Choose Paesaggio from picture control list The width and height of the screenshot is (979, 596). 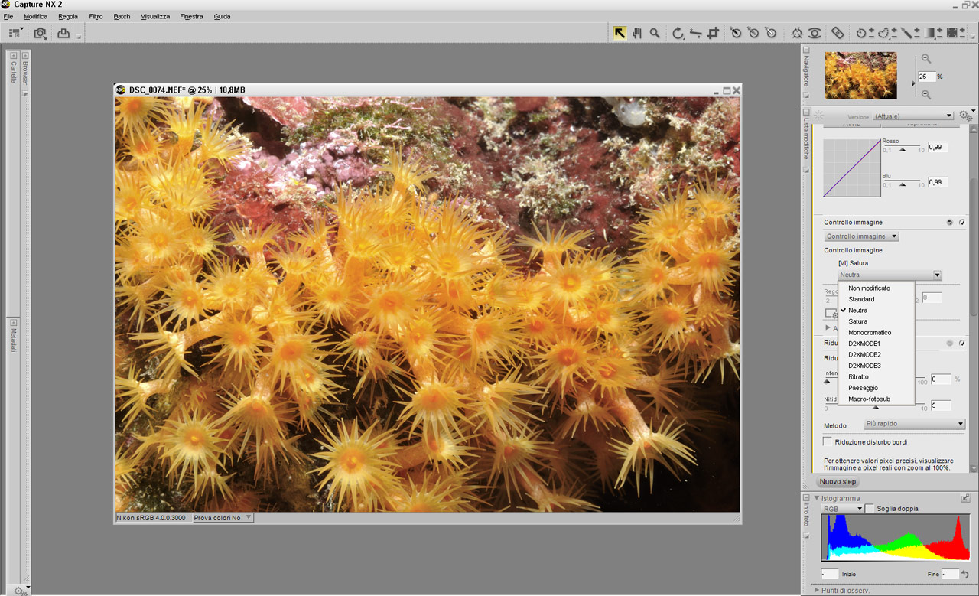[x=877, y=388]
